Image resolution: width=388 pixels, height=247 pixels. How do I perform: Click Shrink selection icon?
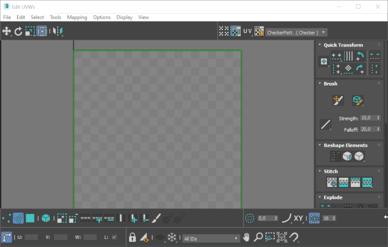click(x=73, y=218)
